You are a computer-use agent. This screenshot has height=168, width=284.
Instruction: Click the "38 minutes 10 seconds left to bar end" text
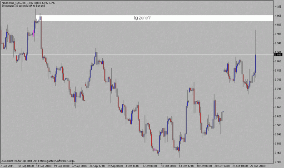click(x=23, y=6)
